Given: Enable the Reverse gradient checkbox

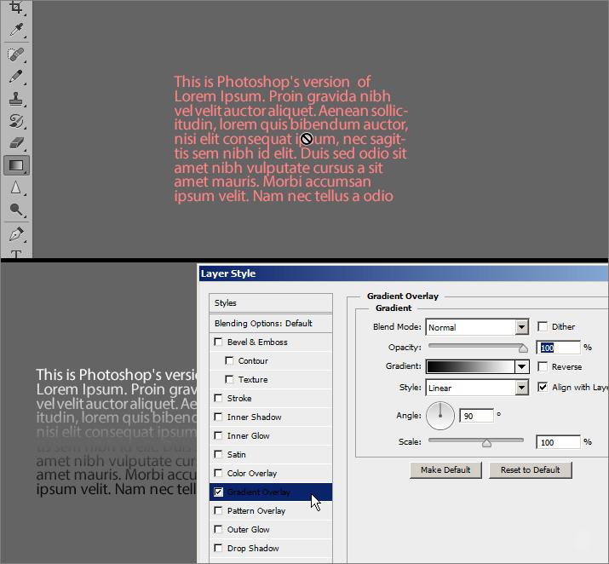Looking at the screenshot, I should pos(543,366).
